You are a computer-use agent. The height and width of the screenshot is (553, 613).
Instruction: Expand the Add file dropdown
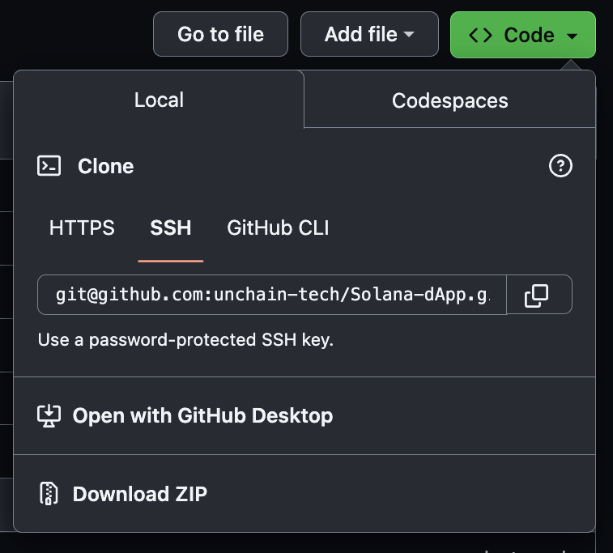click(x=369, y=34)
